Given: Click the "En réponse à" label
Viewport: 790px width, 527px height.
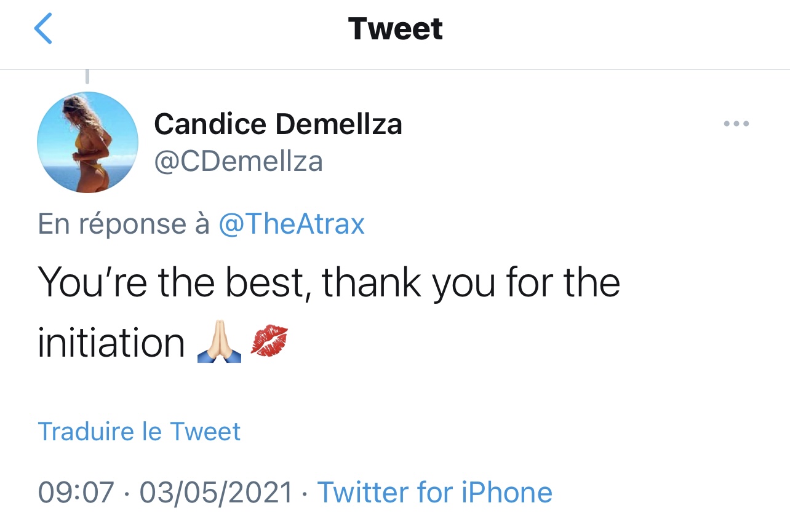Looking at the screenshot, I should [x=124, y=224].
